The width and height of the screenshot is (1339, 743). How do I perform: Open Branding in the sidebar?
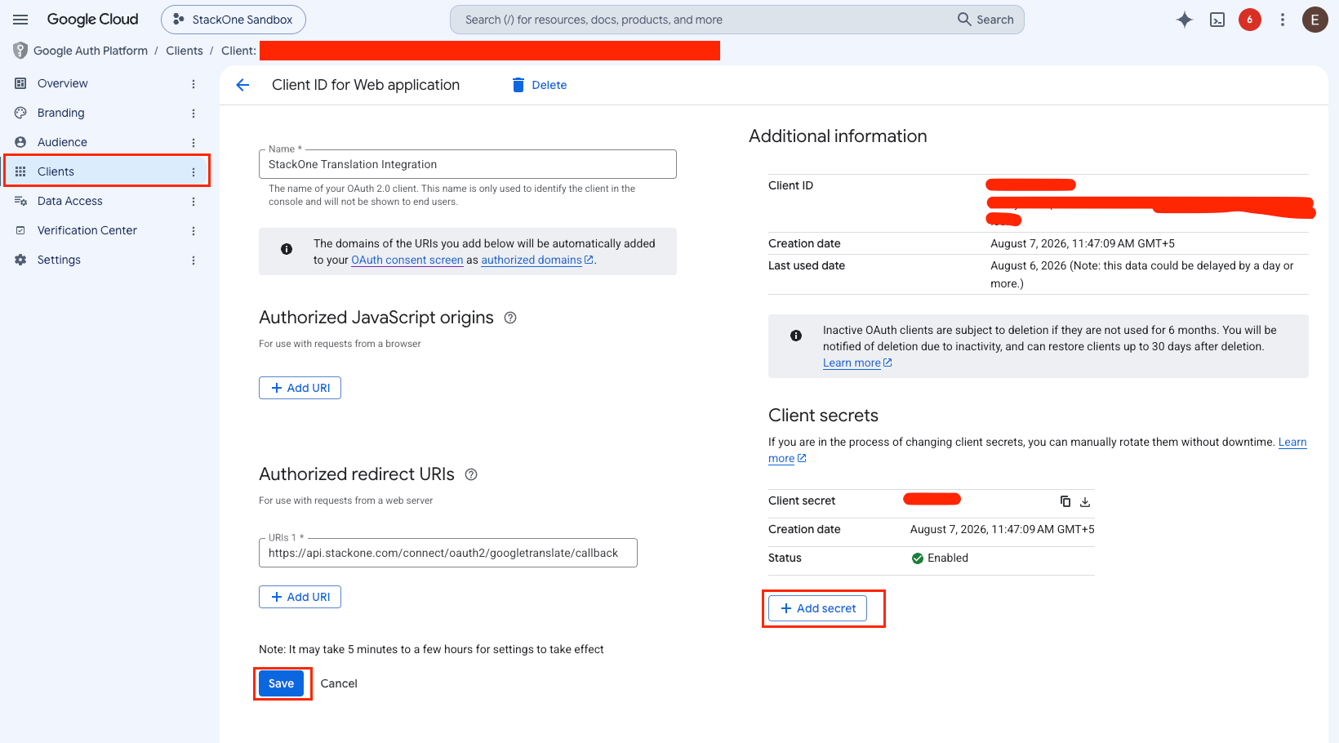[60, 113]
